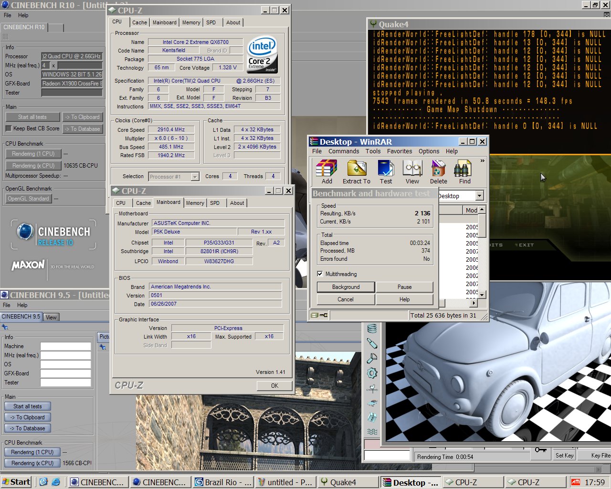Open Internet Explorer from quick launch

56,482
